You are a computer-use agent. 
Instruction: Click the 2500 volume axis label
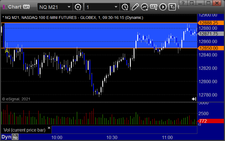[203, 113]
